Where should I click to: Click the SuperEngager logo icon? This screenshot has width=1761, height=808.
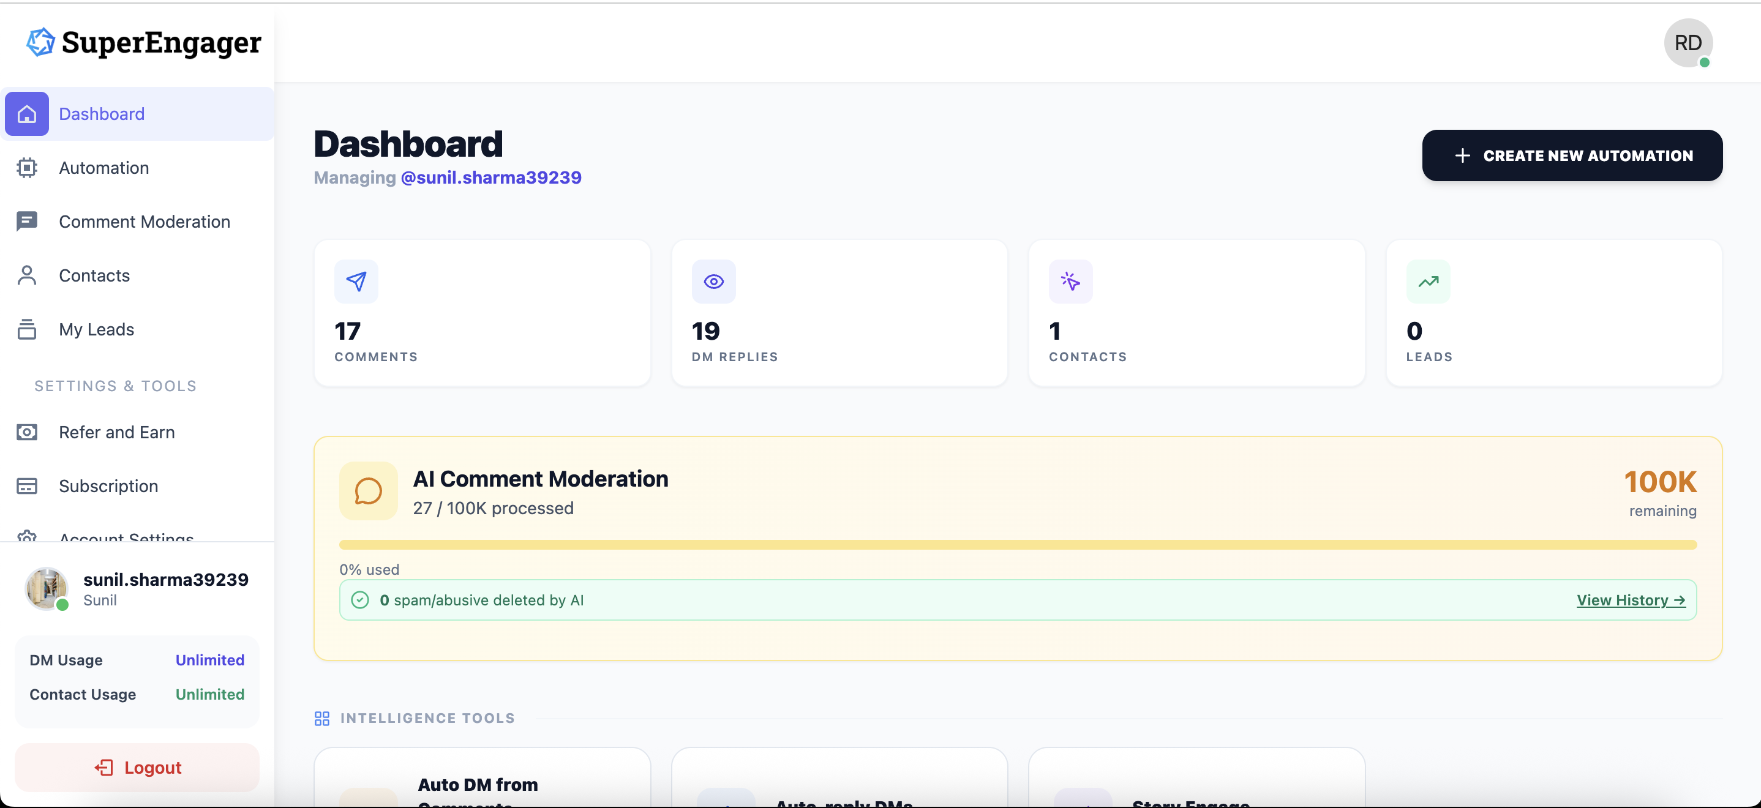tap(40, 42)
